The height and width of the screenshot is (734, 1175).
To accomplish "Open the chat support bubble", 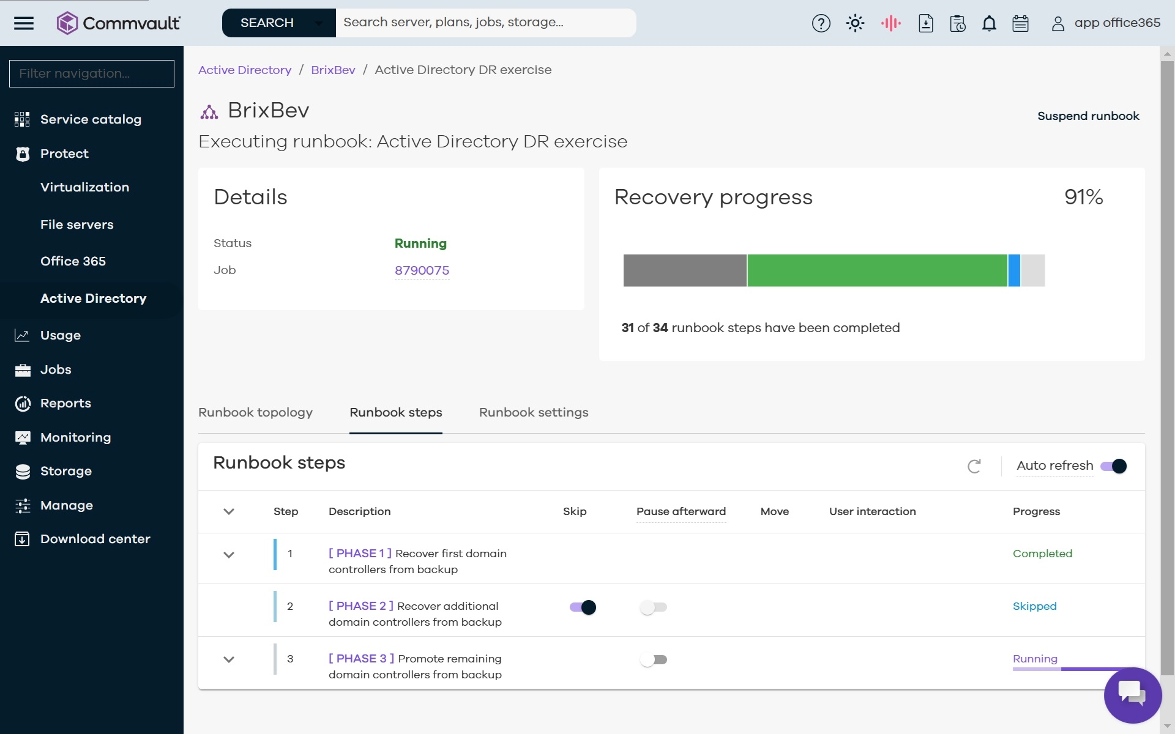I will (1132, 695).
